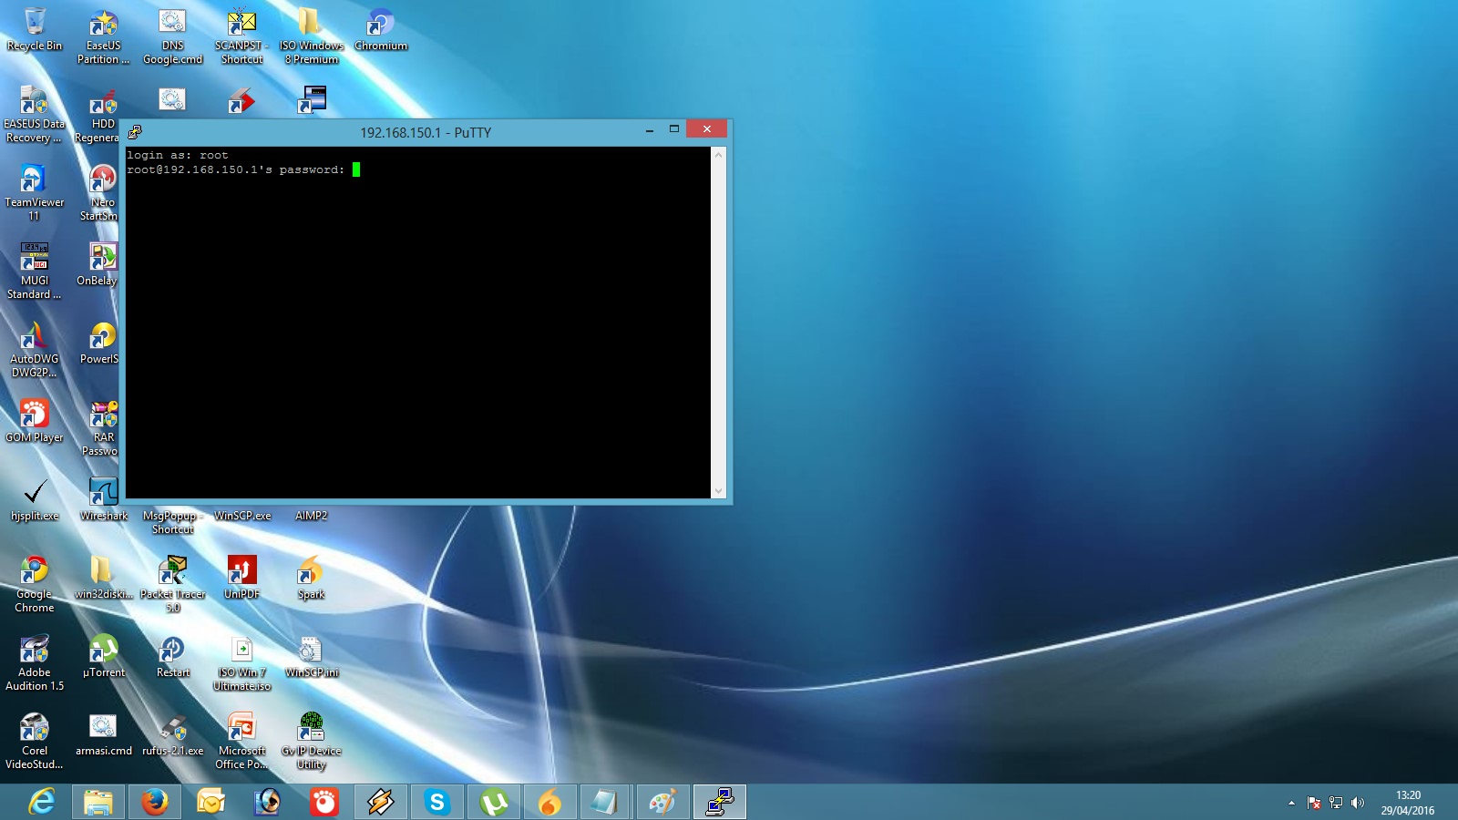Launch Wireshark from the desktop

click(x=102, y=492)
